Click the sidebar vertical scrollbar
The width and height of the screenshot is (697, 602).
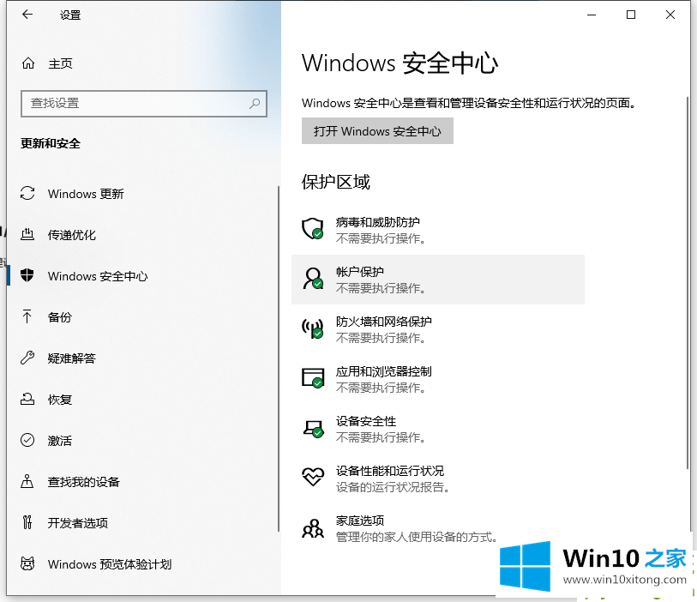click(279, 358)
